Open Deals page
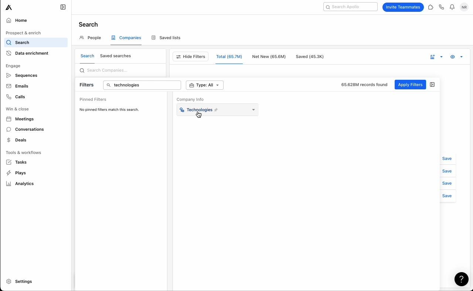The image size is (473, 291). click(x=36, y=140)
